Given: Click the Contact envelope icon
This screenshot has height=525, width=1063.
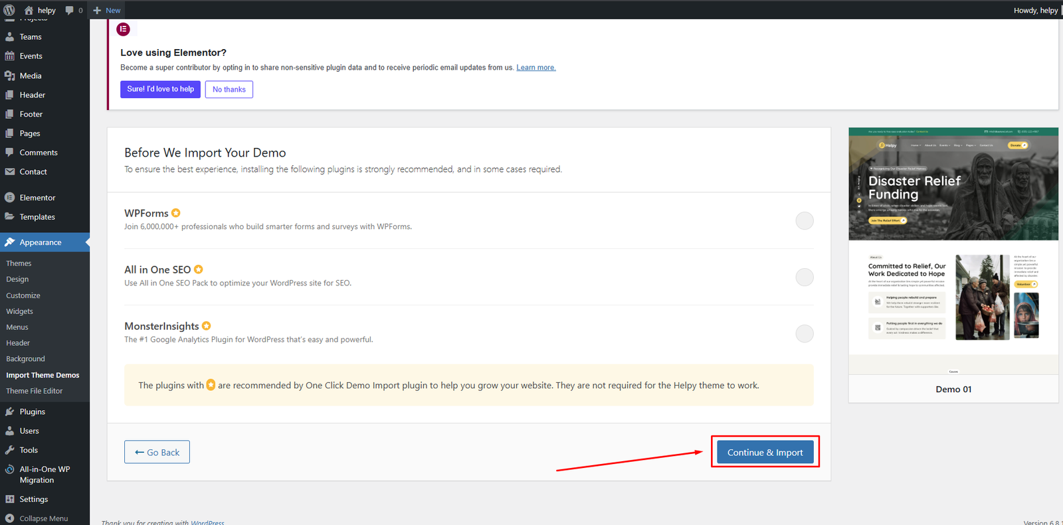Looking at the screenshot, I should 10,171.
